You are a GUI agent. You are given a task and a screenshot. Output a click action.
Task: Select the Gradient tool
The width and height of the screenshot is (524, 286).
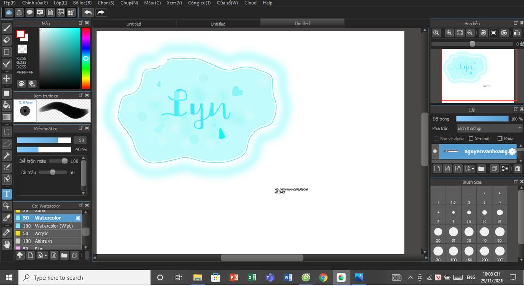point(6,117)
